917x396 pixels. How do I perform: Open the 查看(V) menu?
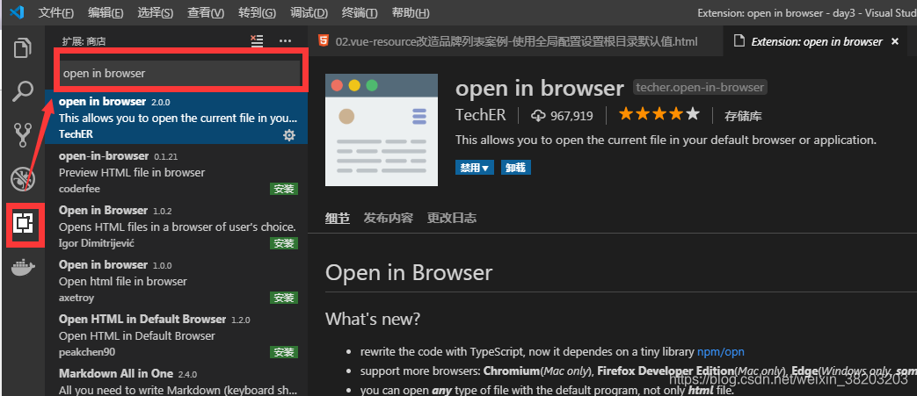pos(206,13)
